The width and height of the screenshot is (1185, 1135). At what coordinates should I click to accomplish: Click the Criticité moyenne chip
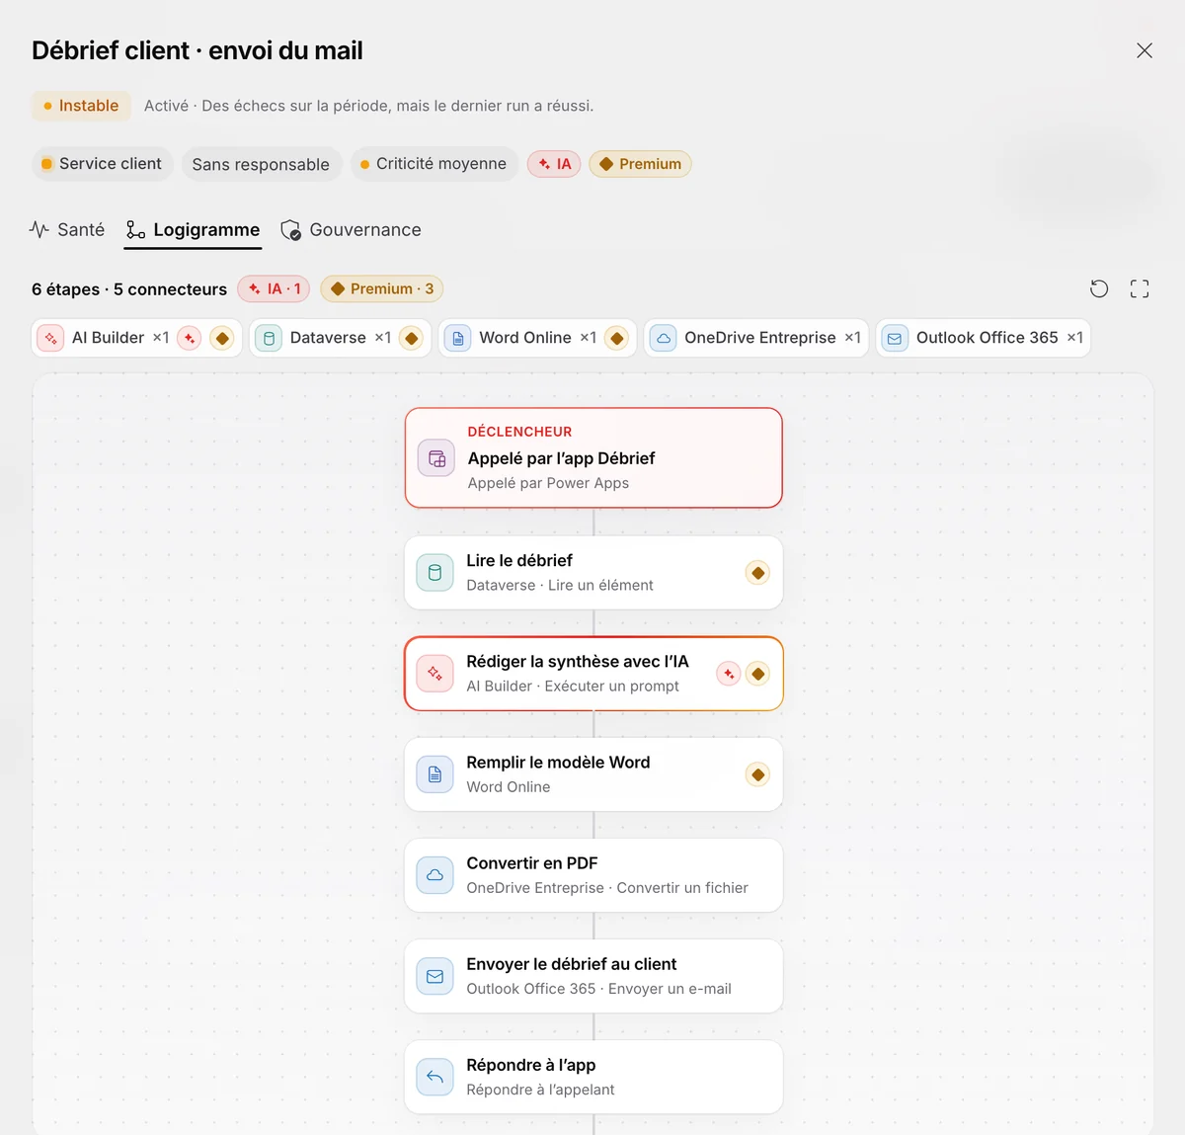434,164
